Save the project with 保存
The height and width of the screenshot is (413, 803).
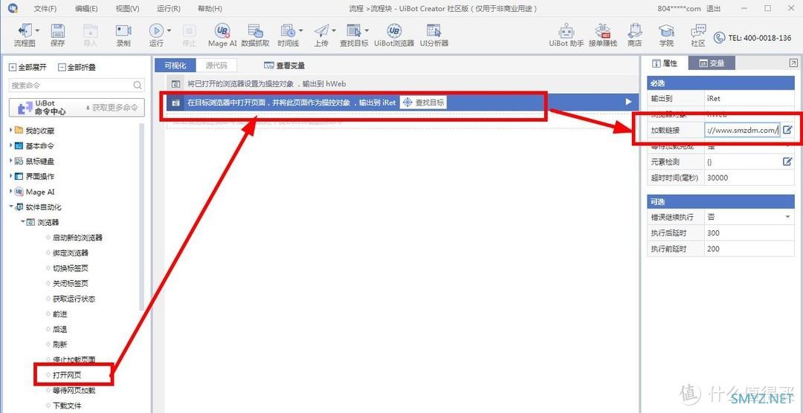[58, 36]
